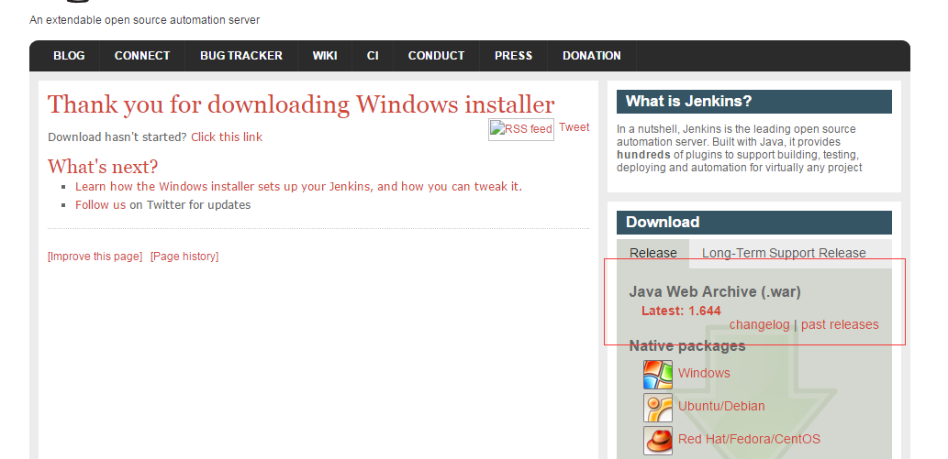Switch to the Release tab

[653, 254]
